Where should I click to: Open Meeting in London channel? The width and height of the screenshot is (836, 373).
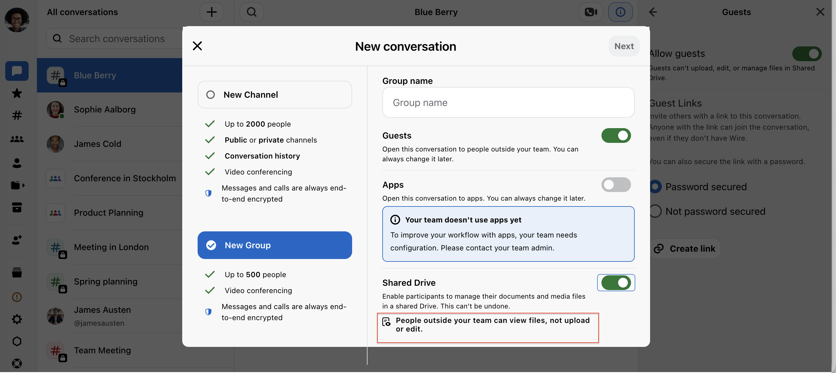109,247
